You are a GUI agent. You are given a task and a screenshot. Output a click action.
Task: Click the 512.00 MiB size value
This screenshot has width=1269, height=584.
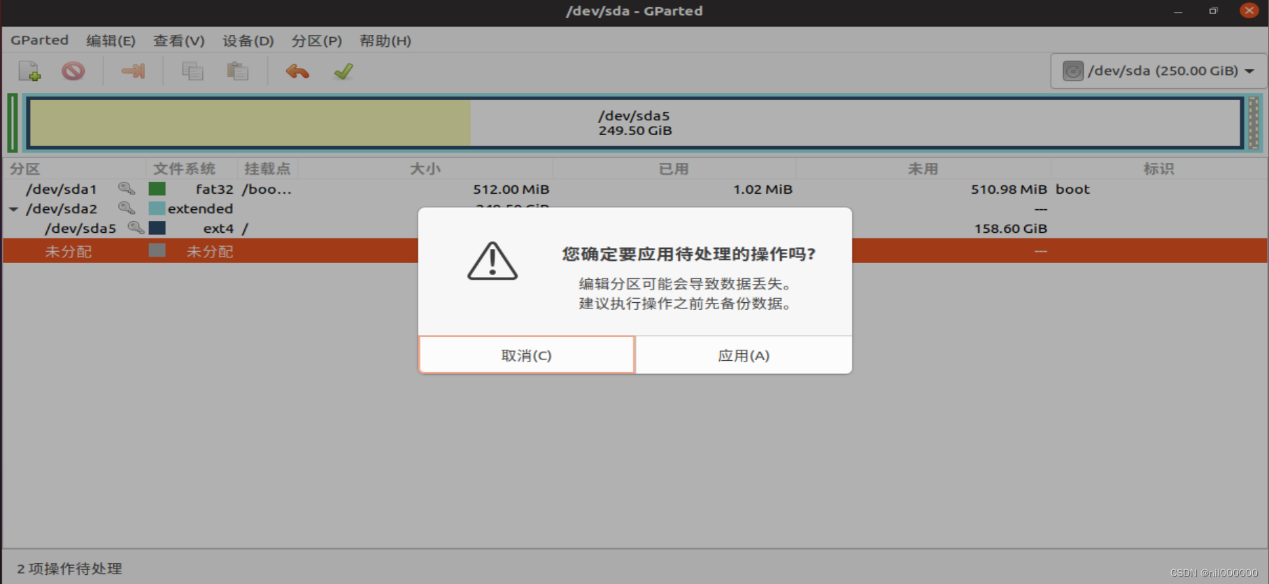point(511,189)
